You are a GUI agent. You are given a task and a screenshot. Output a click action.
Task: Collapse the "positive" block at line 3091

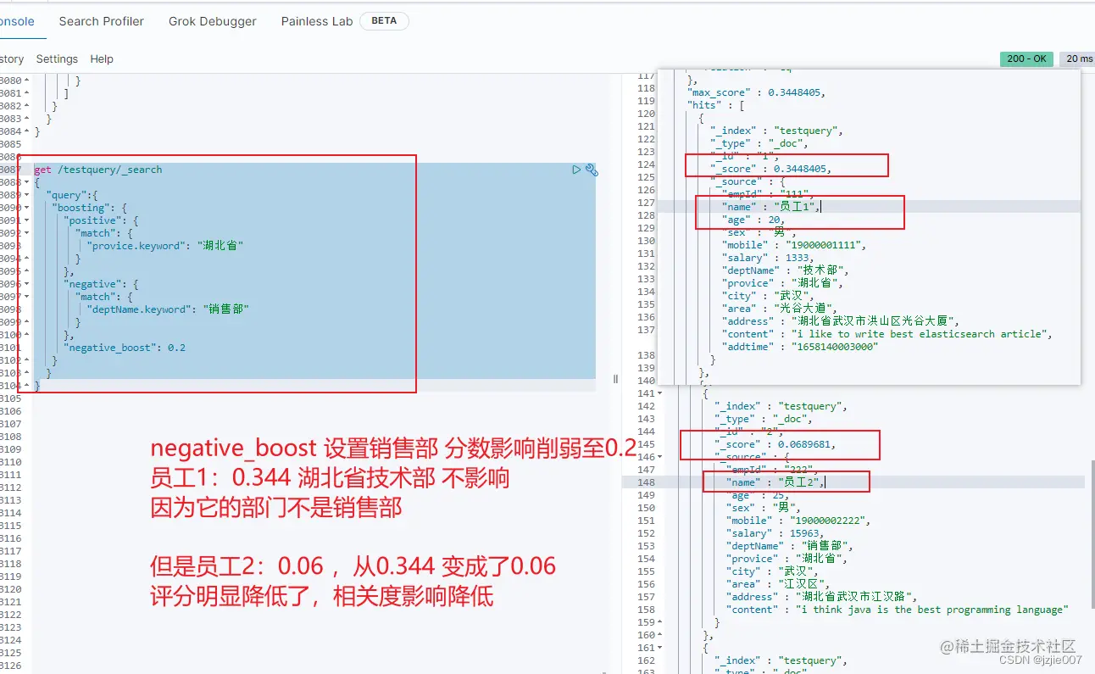(27, 220)
